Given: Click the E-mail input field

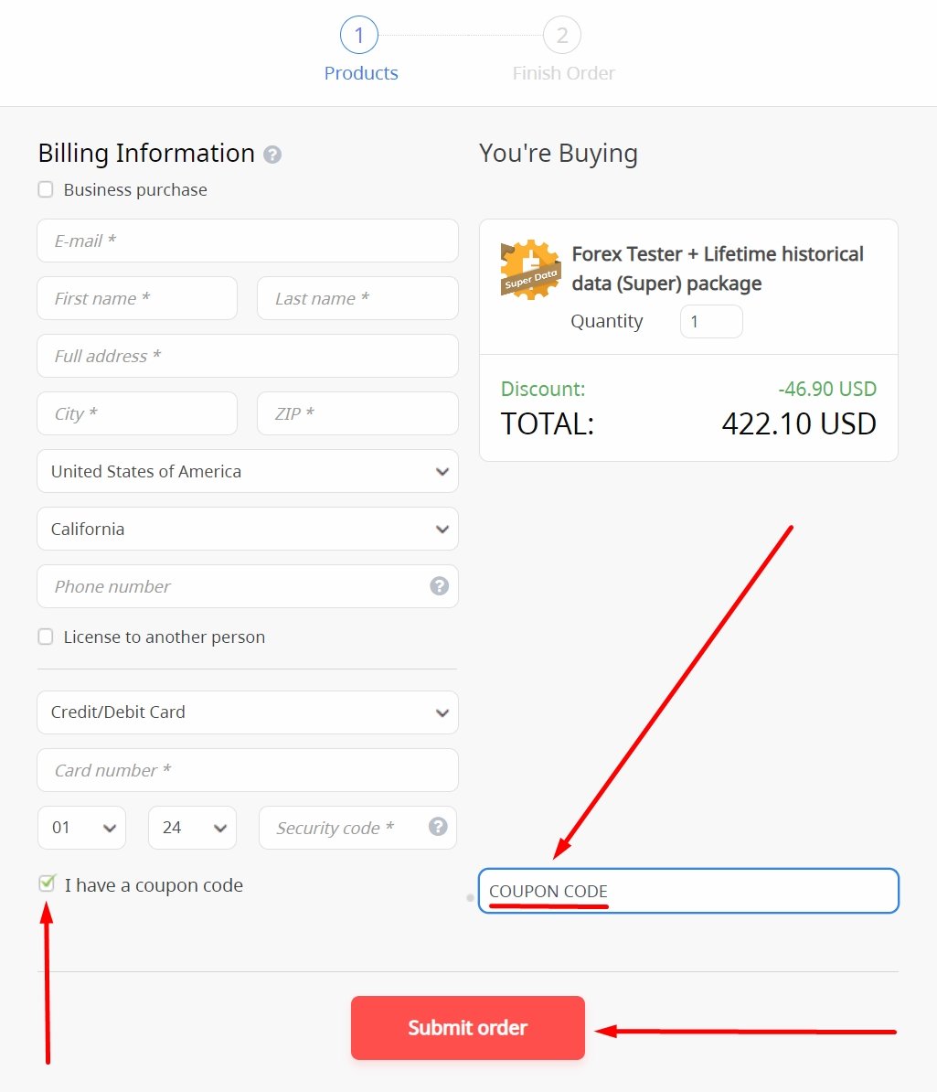Looking at the screenshot, I should [x=247, y=241].
